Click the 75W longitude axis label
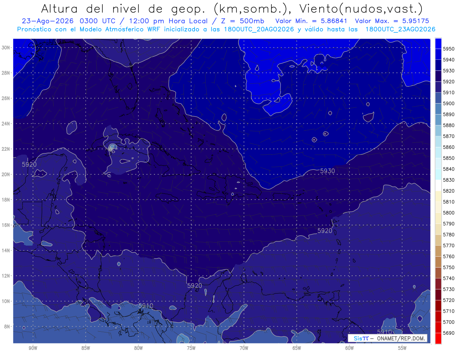This screenshot has height=353, width=456. point(191,348)
